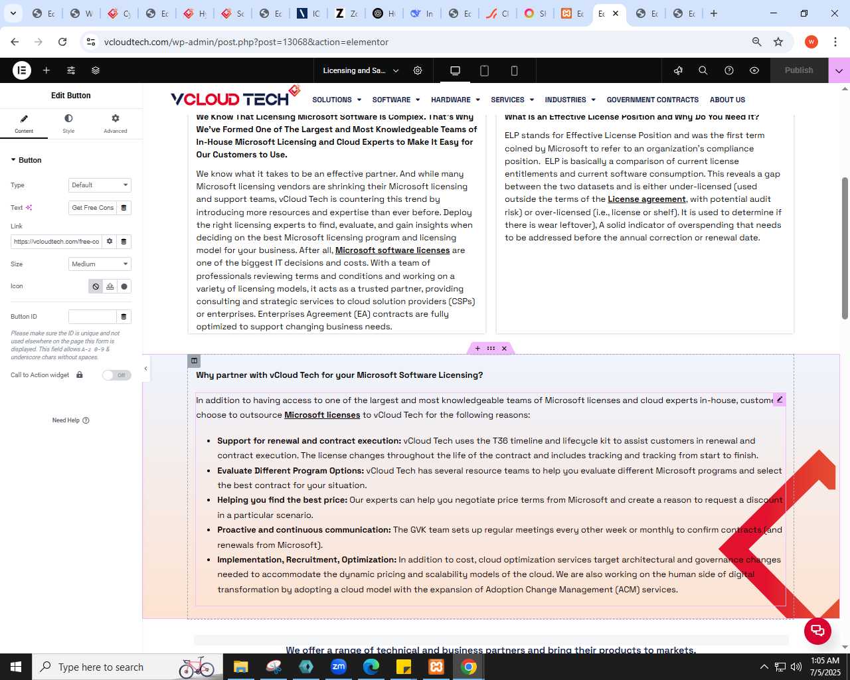Click the Add Element plus icon
This screenshot has height=680, width=850.
46,70
